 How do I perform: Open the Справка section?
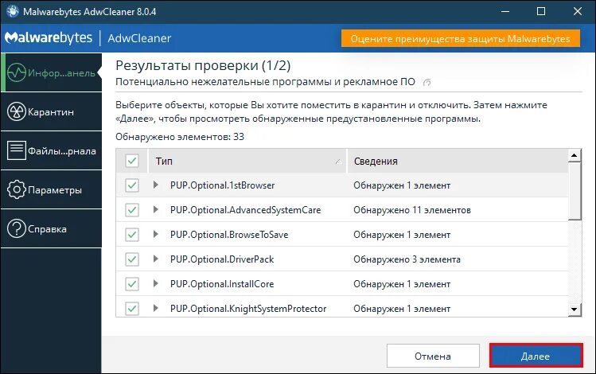coord(51,229)
